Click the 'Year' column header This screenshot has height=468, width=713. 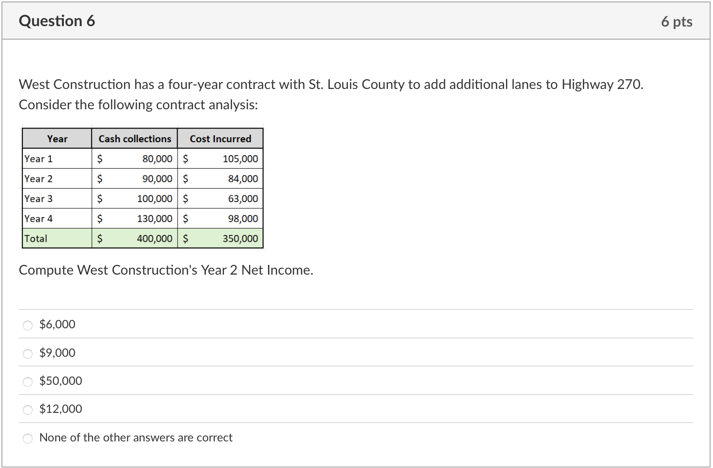pos(57,139)
